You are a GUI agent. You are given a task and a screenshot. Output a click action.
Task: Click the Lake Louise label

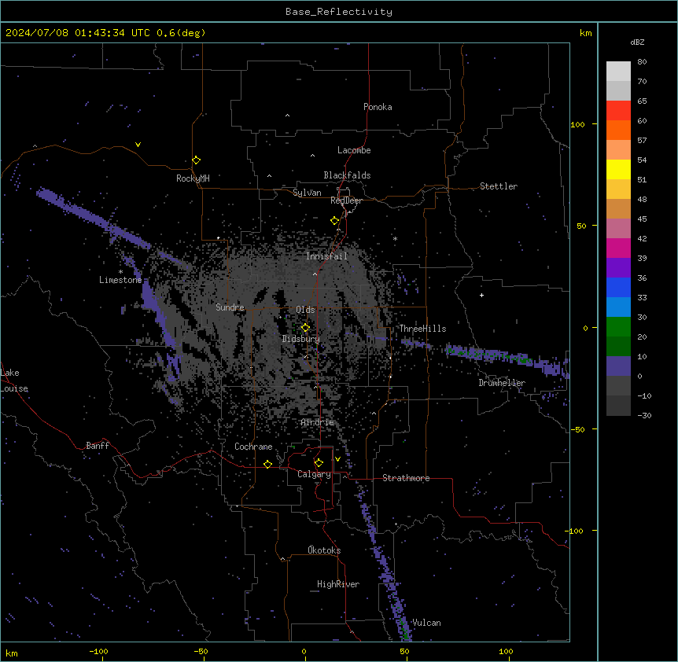point(14,381)
